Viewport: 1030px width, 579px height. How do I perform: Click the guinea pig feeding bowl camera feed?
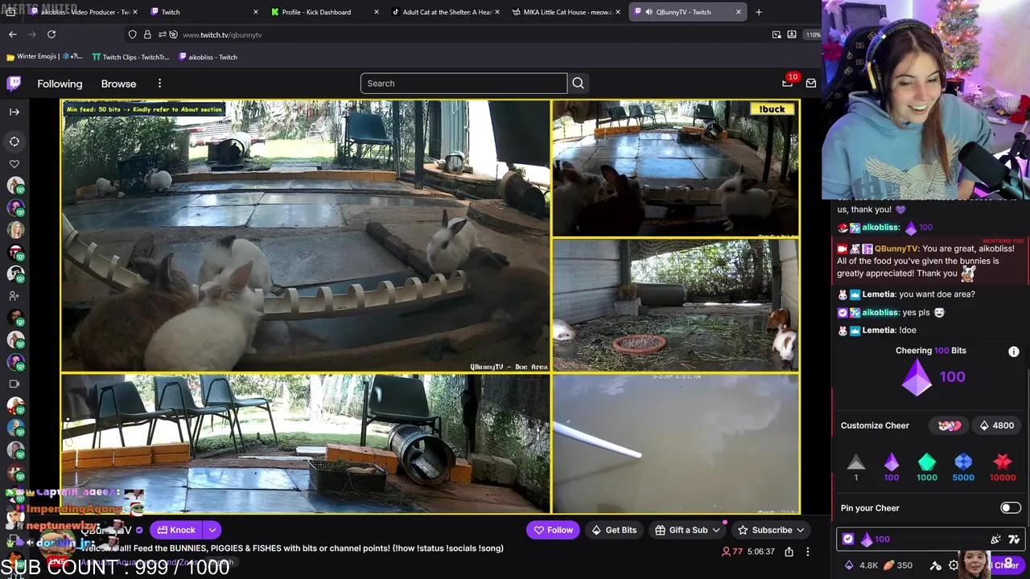pyautogui.click(x=676, y=305)
